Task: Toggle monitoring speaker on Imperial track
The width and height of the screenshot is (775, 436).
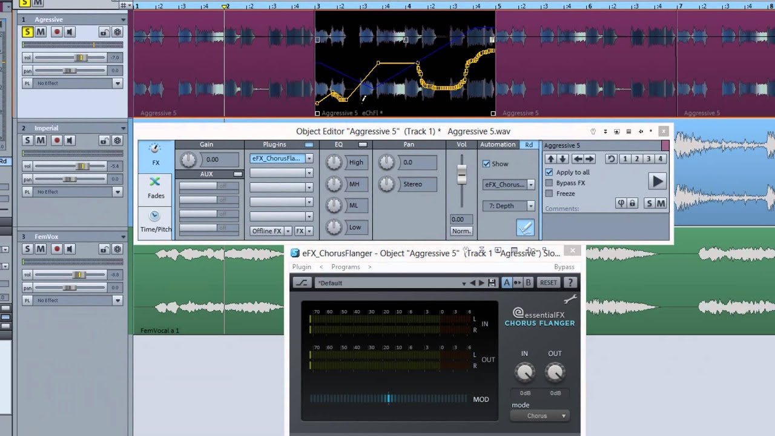Action: click(x=70, y=140)
